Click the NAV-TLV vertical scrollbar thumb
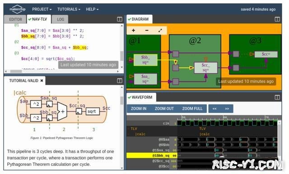The image size is (289, 174). tap(121, 56)
